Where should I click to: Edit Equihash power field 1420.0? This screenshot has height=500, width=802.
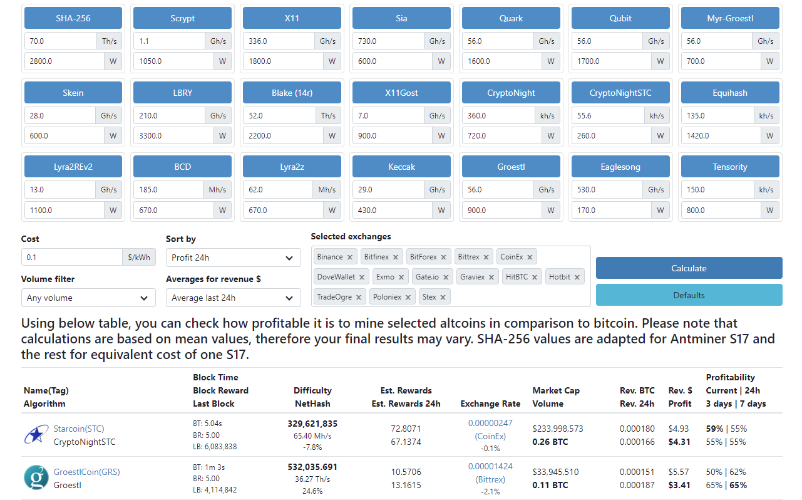click(721, 135)
